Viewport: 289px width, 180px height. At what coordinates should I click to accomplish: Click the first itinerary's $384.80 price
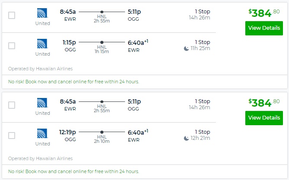(x=263, y=13)
